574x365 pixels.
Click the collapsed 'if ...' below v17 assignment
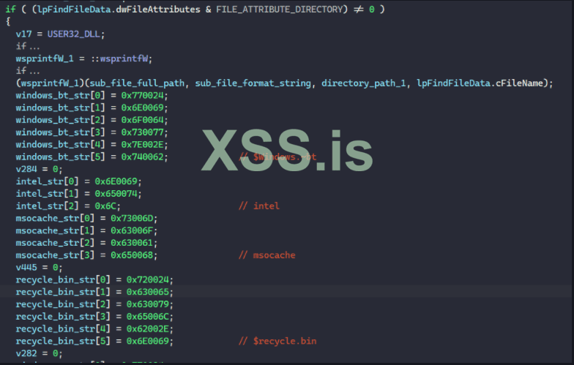28,47
